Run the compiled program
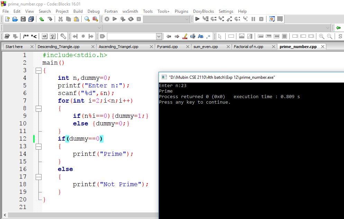Viewport: 344px width, 219px height. pos(115,19)
